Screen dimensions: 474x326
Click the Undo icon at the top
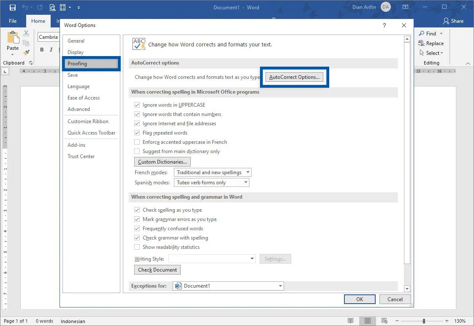coord(24,7)
